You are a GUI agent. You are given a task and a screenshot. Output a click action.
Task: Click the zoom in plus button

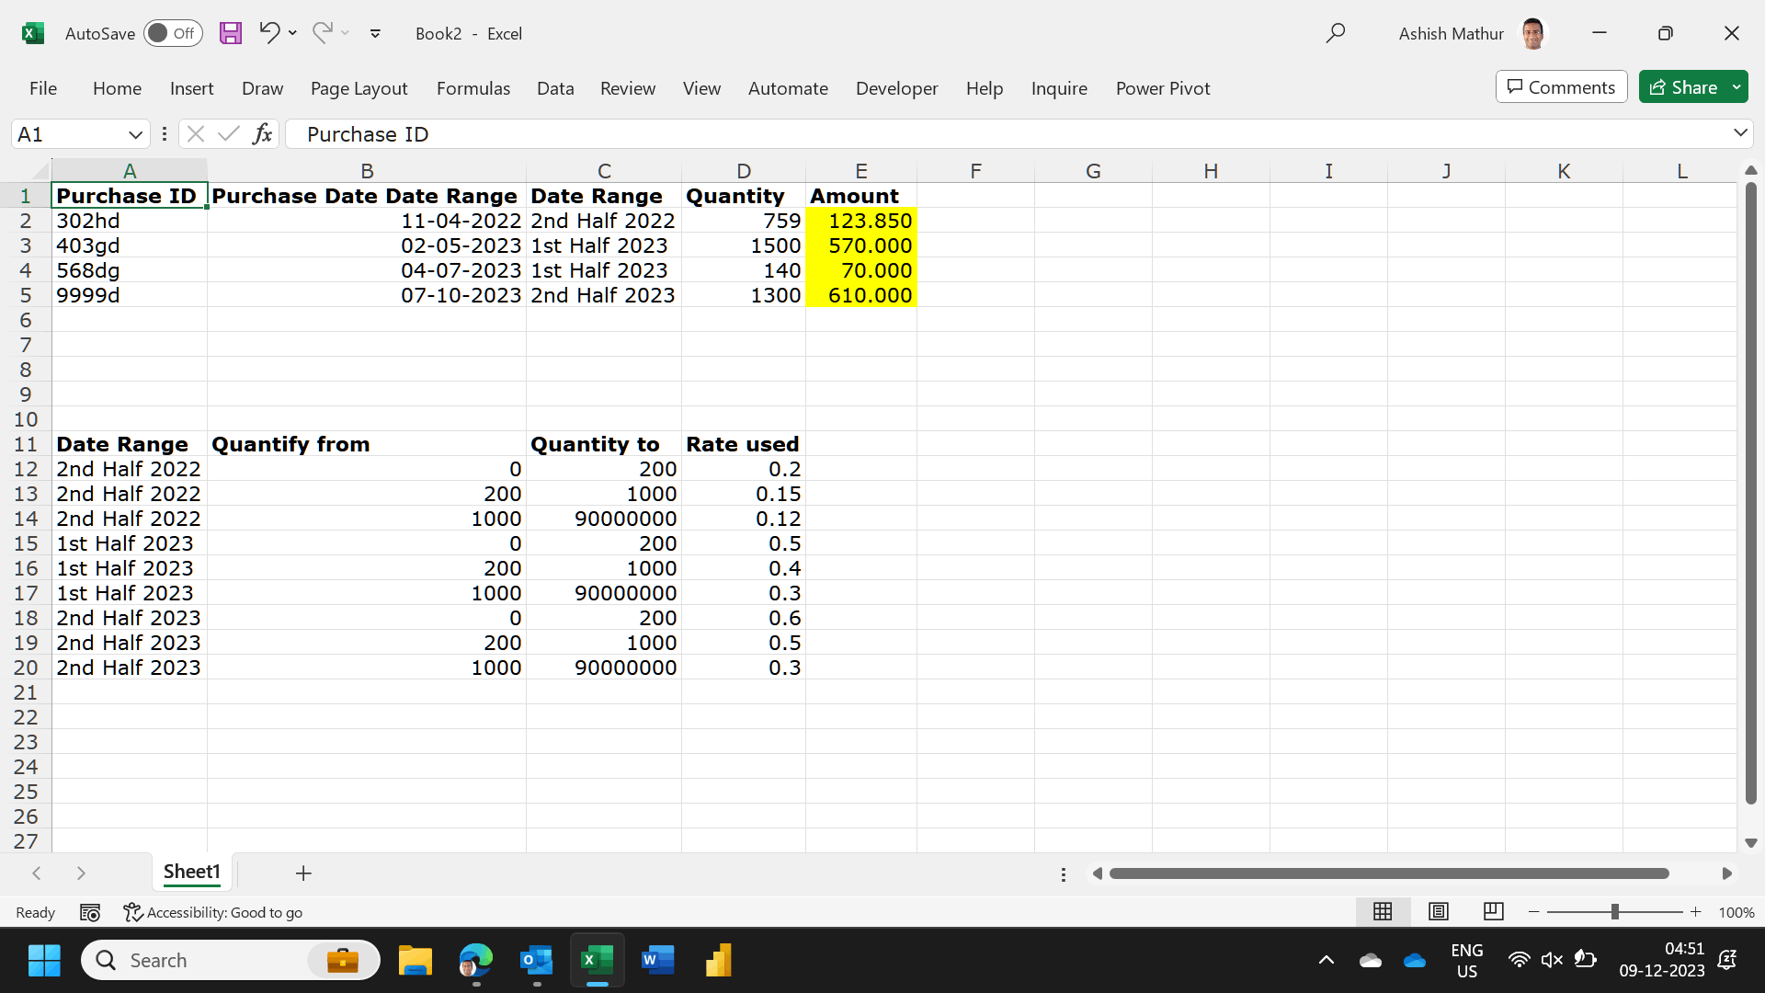tap(1696, 912)
